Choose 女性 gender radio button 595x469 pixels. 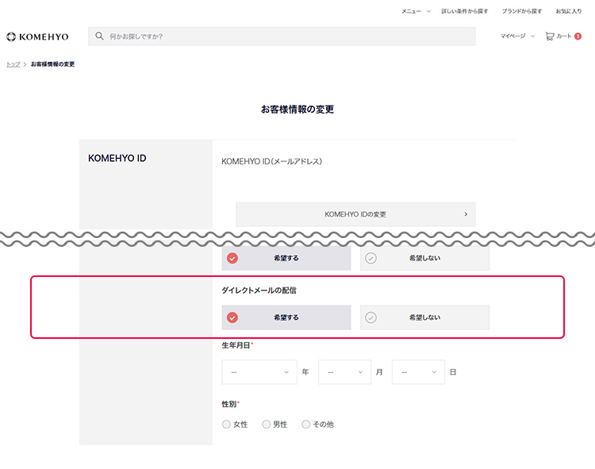[227, 425]
